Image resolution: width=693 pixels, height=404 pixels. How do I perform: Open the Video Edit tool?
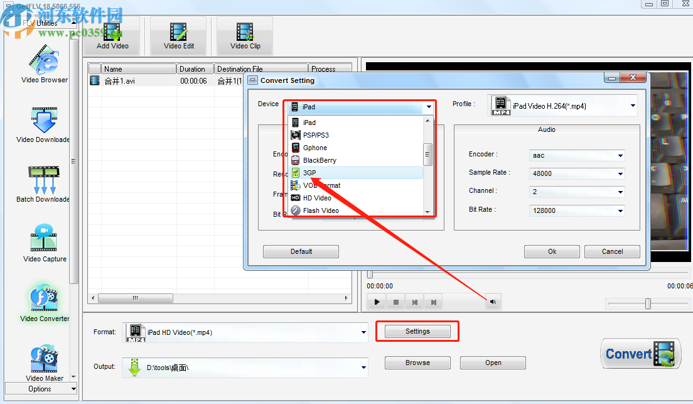click(x=178, y=36)
